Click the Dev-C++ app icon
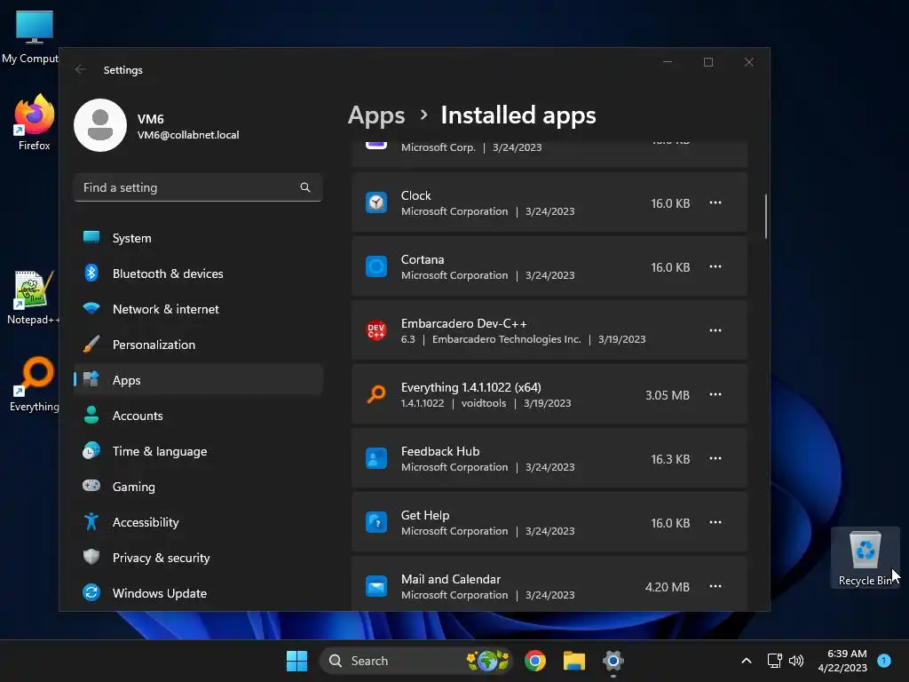Screen dimensions: 909x682 376,330
